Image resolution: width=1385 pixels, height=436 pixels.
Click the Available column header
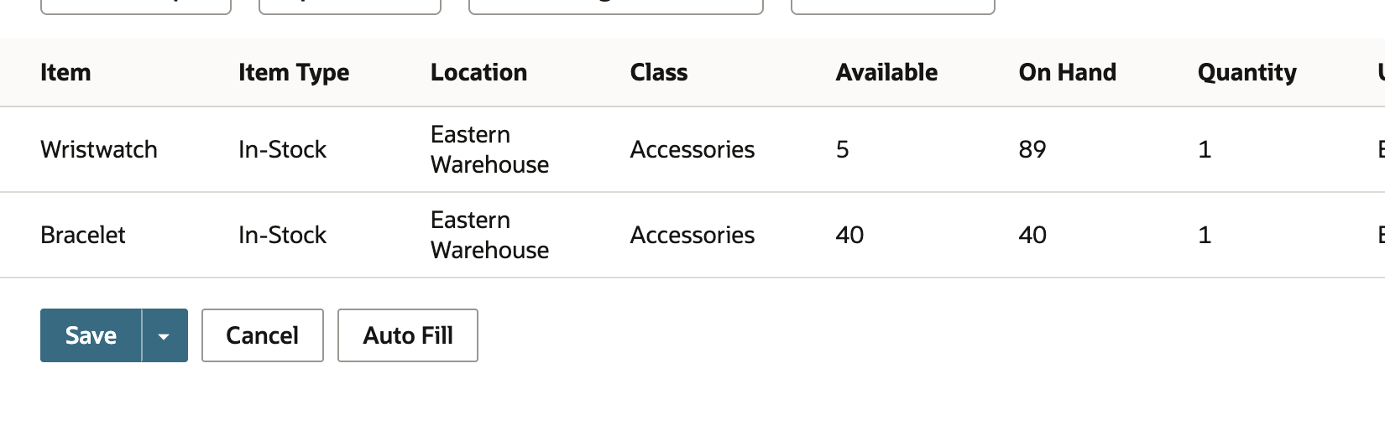(x=886, y=73)
